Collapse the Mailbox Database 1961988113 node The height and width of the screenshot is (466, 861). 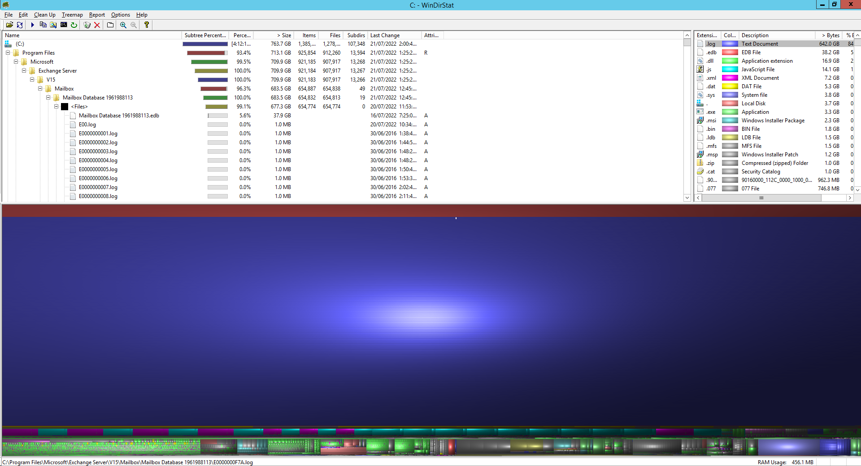click(x=48, y=97)
